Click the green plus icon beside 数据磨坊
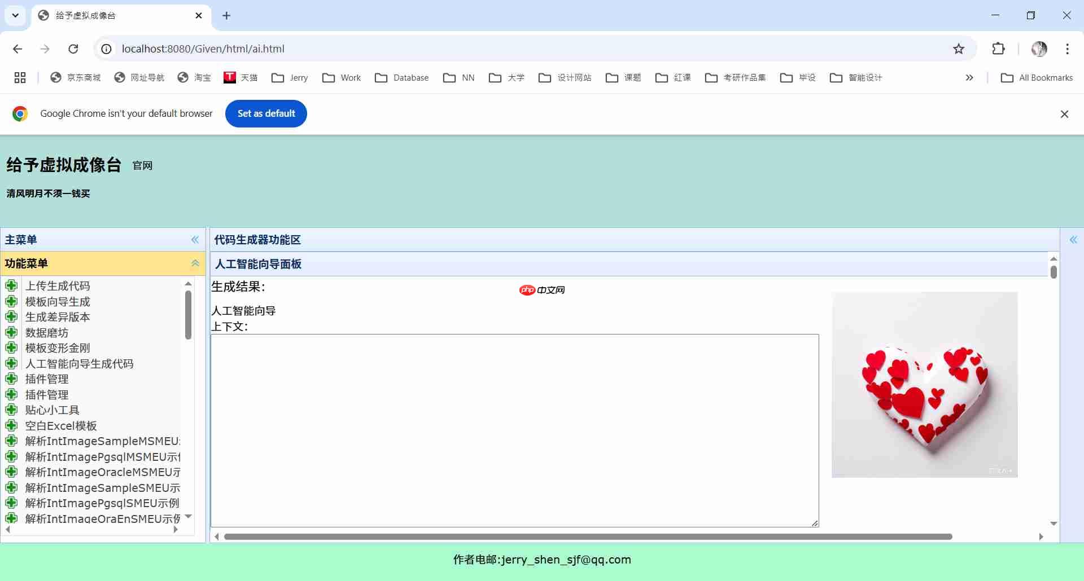 tap(12, 333)
